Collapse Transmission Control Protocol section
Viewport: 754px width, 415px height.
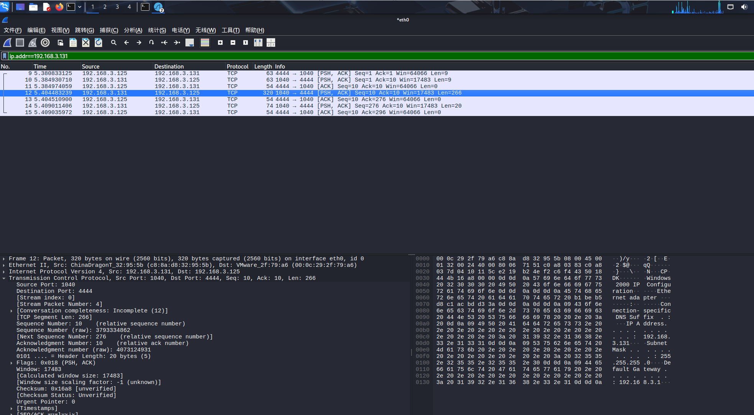click(x=4, y=278)
